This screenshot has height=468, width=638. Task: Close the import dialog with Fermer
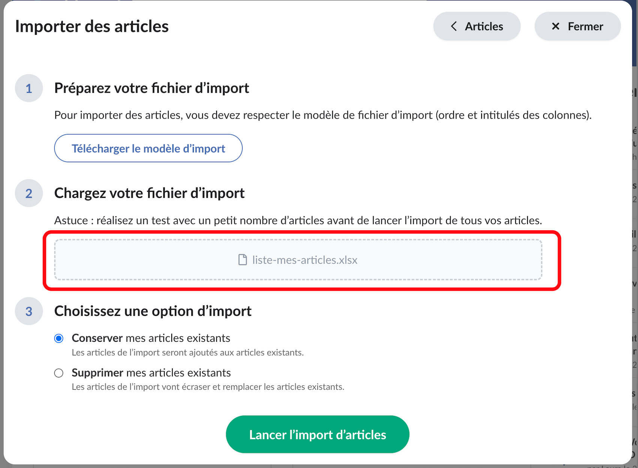coord(578,26)
